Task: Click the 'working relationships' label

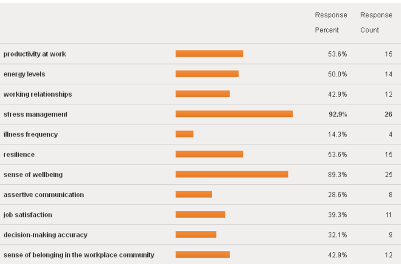Action: [38, 94]
